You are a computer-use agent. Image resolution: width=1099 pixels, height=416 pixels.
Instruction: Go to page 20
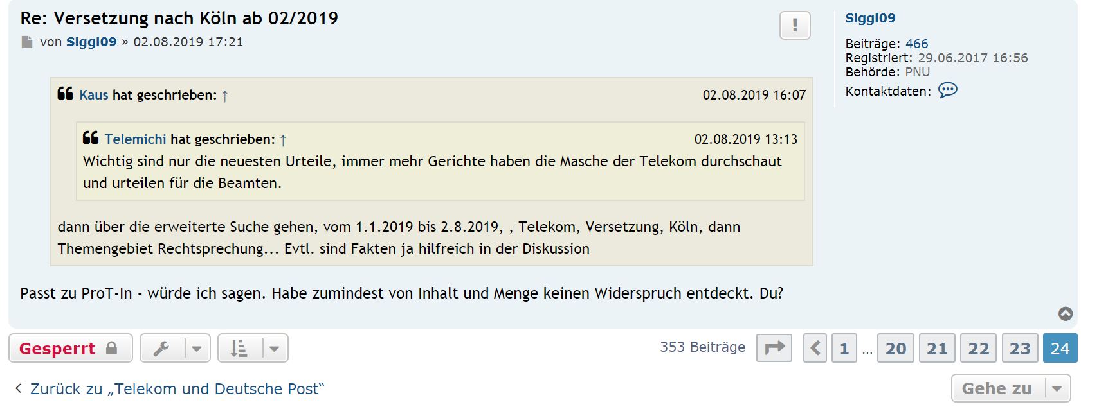coord(896,348)
